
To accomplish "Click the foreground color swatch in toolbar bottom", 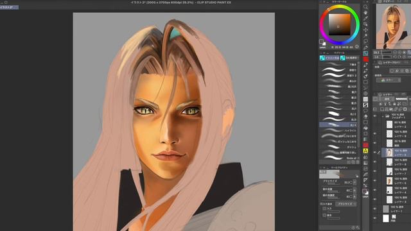I will click(x=365, y=191).
